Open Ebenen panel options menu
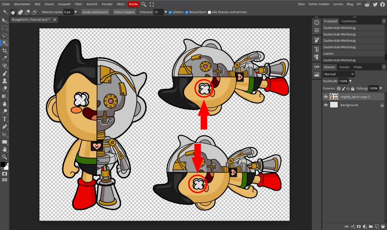The height and width of the screenshot is (230, 387). point(384,67)
